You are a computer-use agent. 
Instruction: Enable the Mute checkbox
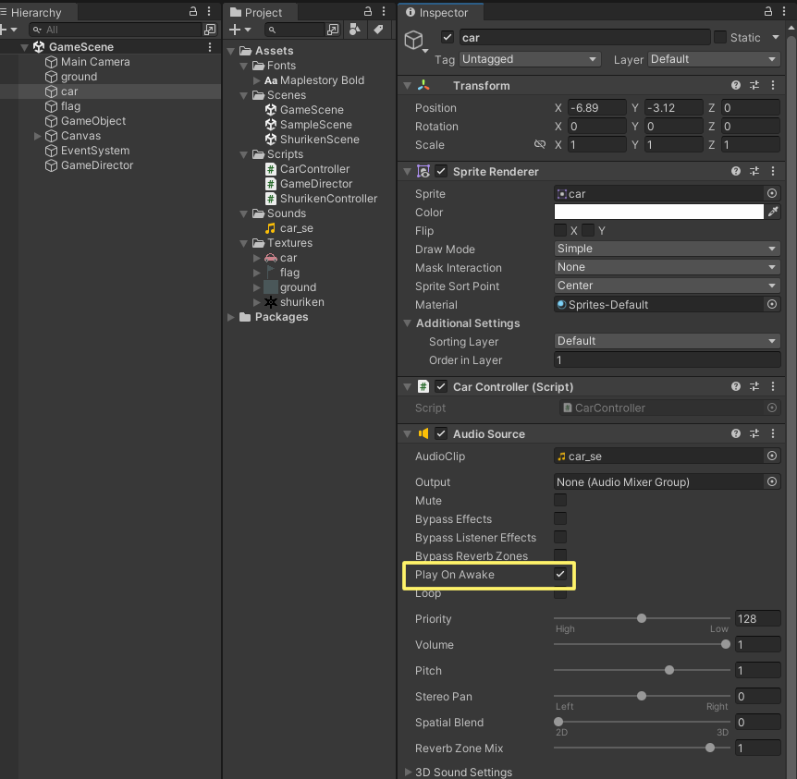560,500
